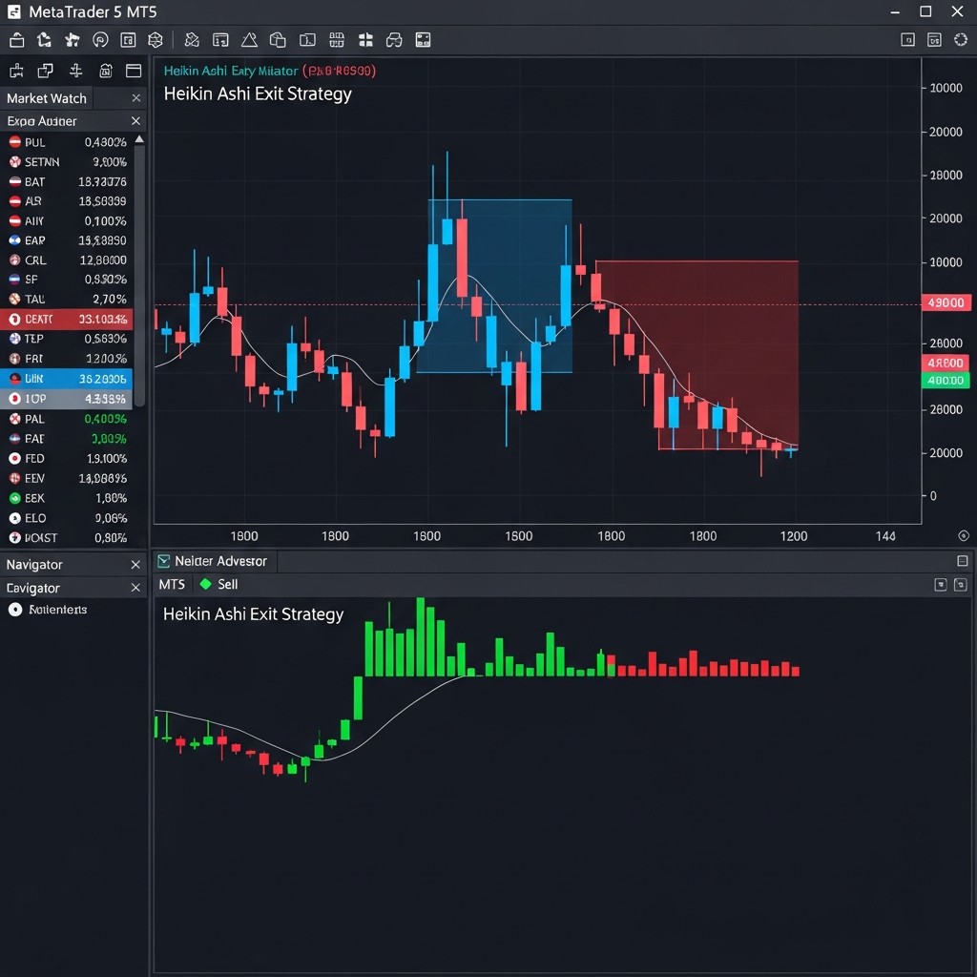The width and height of the screenshot is (977, 977).
Task: Click the refresh icon in the top-right corner
Action: [961, 39]
